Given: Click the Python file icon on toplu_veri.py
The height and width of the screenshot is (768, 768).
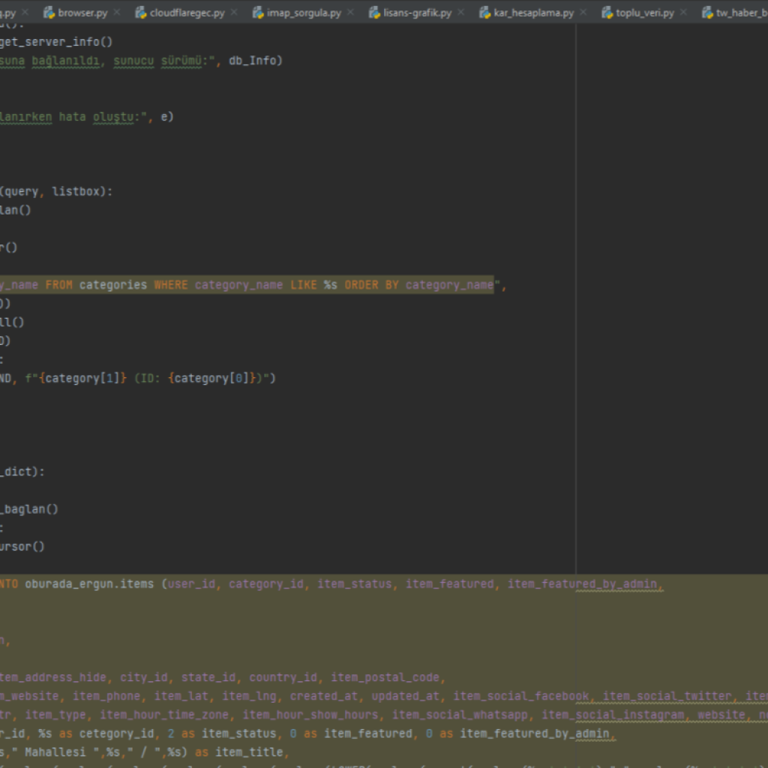Looking at the screenshot, I should coord(607,13).
